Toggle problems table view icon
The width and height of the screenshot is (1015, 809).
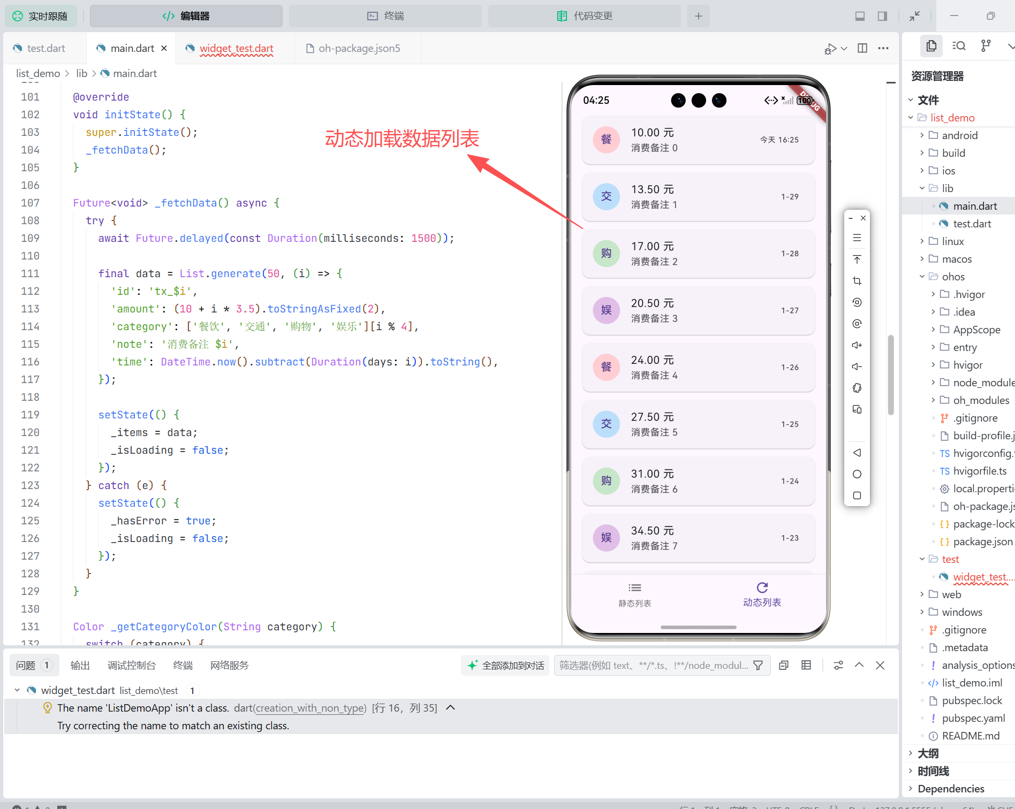(x=806, y=665)
